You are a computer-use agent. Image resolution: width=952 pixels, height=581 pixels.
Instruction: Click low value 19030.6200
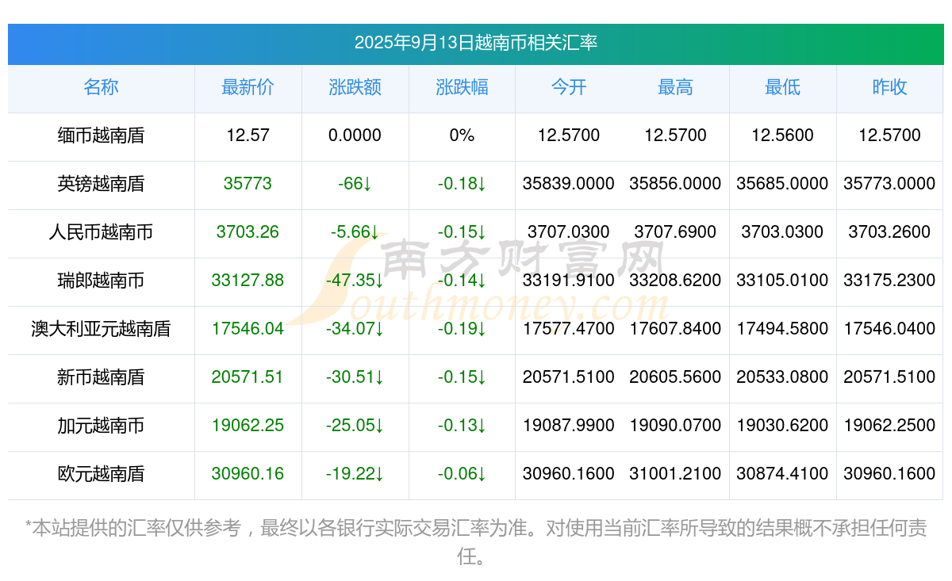click(782, 426)
